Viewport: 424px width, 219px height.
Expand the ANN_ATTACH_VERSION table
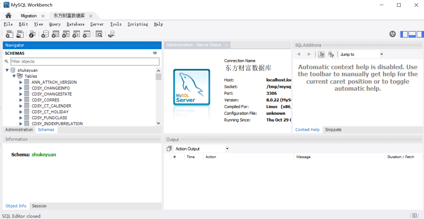coord(21,82)
